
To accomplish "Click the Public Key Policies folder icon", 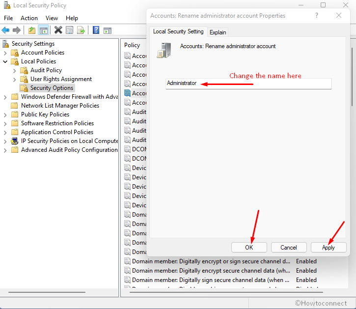I will tap(15, 114).
